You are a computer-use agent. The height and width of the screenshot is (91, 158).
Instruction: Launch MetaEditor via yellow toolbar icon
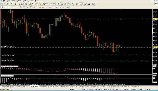click(x=40, y=4)
